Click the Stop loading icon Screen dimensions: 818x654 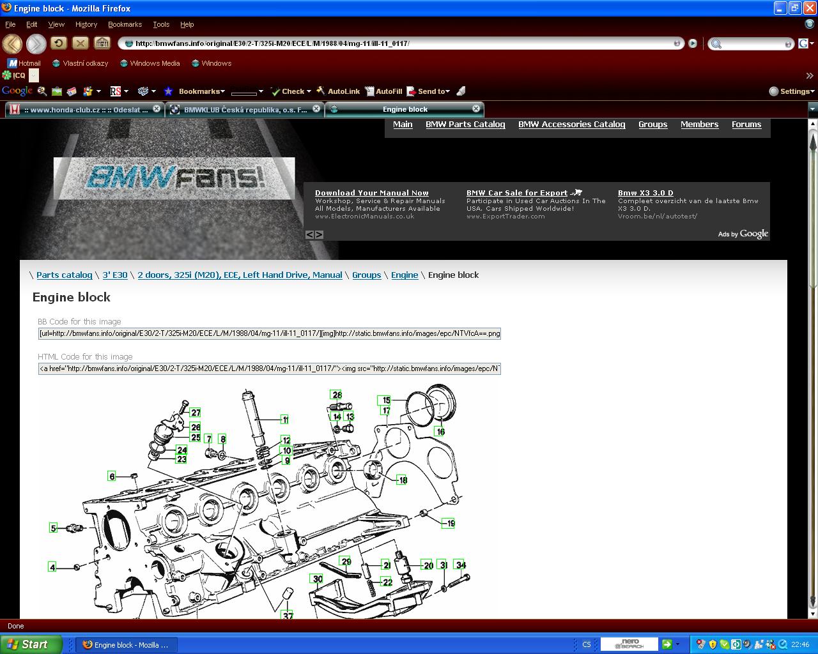(x=80, y=43)
